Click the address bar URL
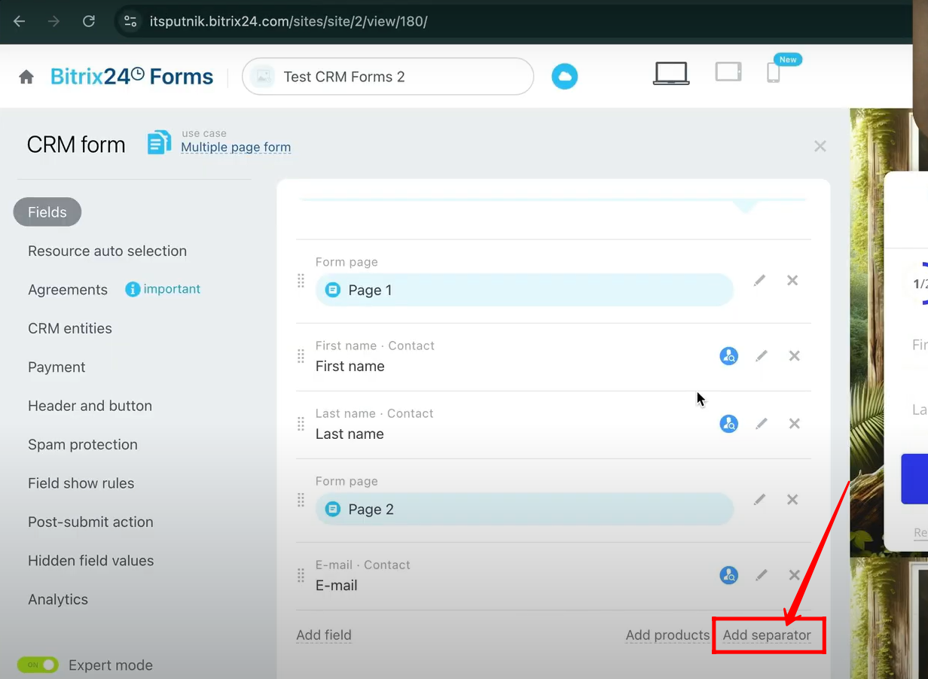Image resolution: width=928 pixels, height=679 pixels. click(288, 21)
